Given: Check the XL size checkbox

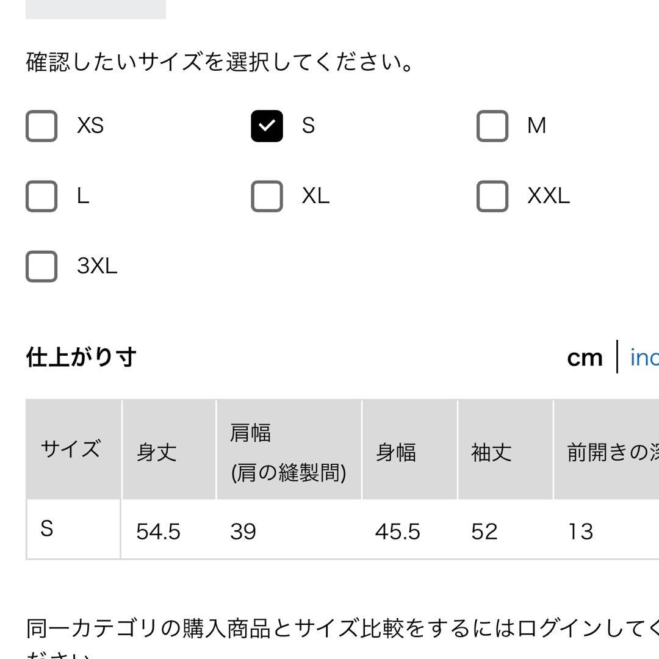Looking at the screenshot, I should click(267, 196).
